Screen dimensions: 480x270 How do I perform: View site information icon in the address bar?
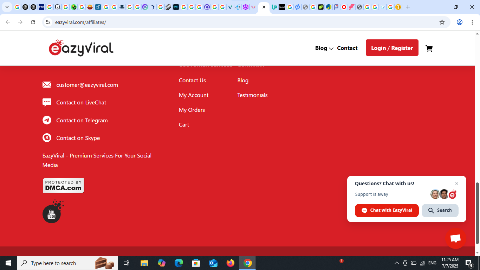[x=48, y=22]
